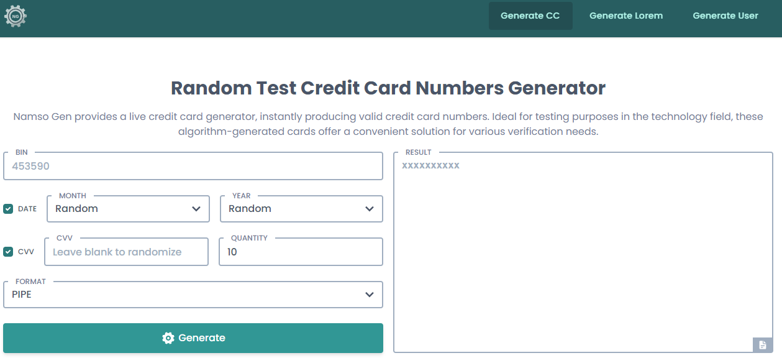Expand the YEAR dropdown

point(301,209)
